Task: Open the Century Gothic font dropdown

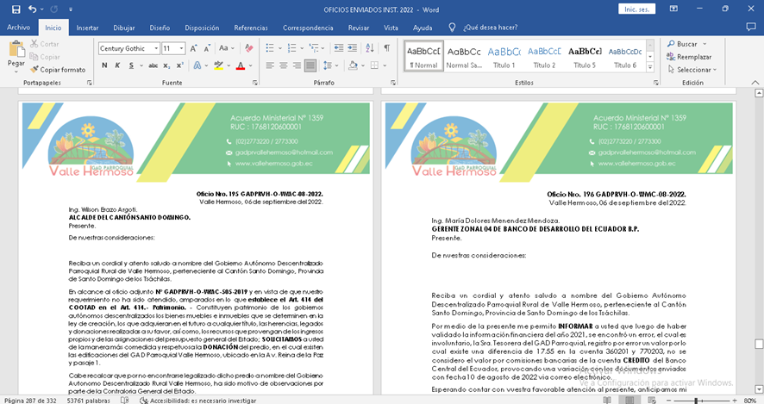Action: click(155, 48)
